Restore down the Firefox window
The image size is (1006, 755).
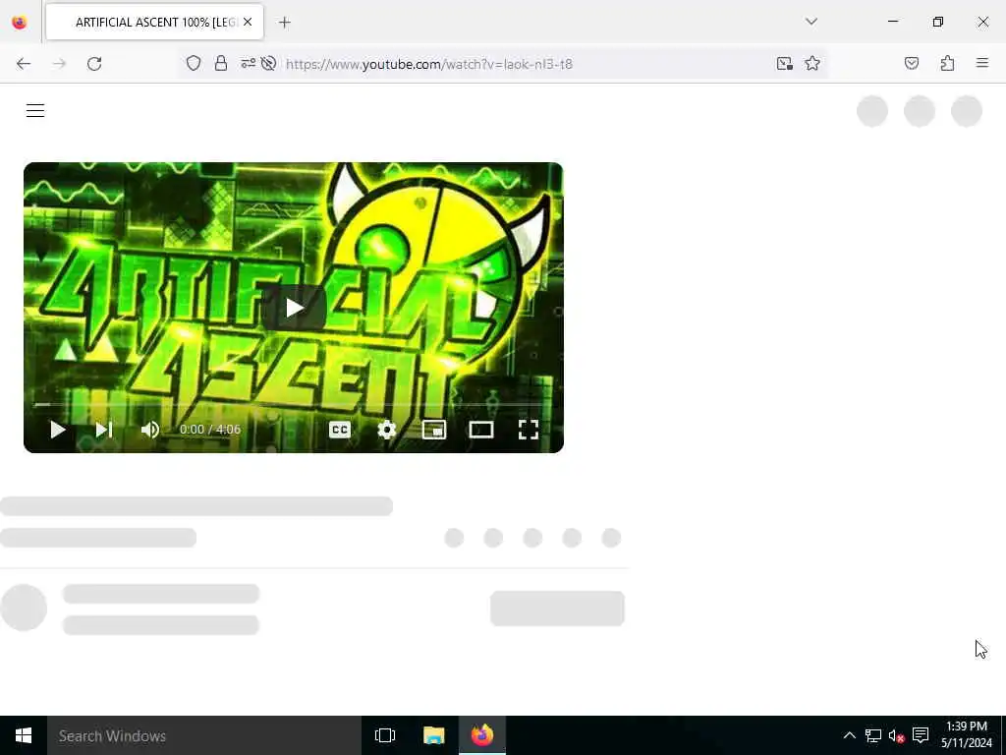click(938, 22)
